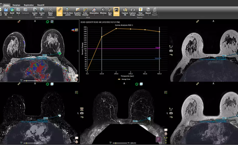Click the Report button
The width and height of the screenshot is (238, 145).
tap(148, 10)
